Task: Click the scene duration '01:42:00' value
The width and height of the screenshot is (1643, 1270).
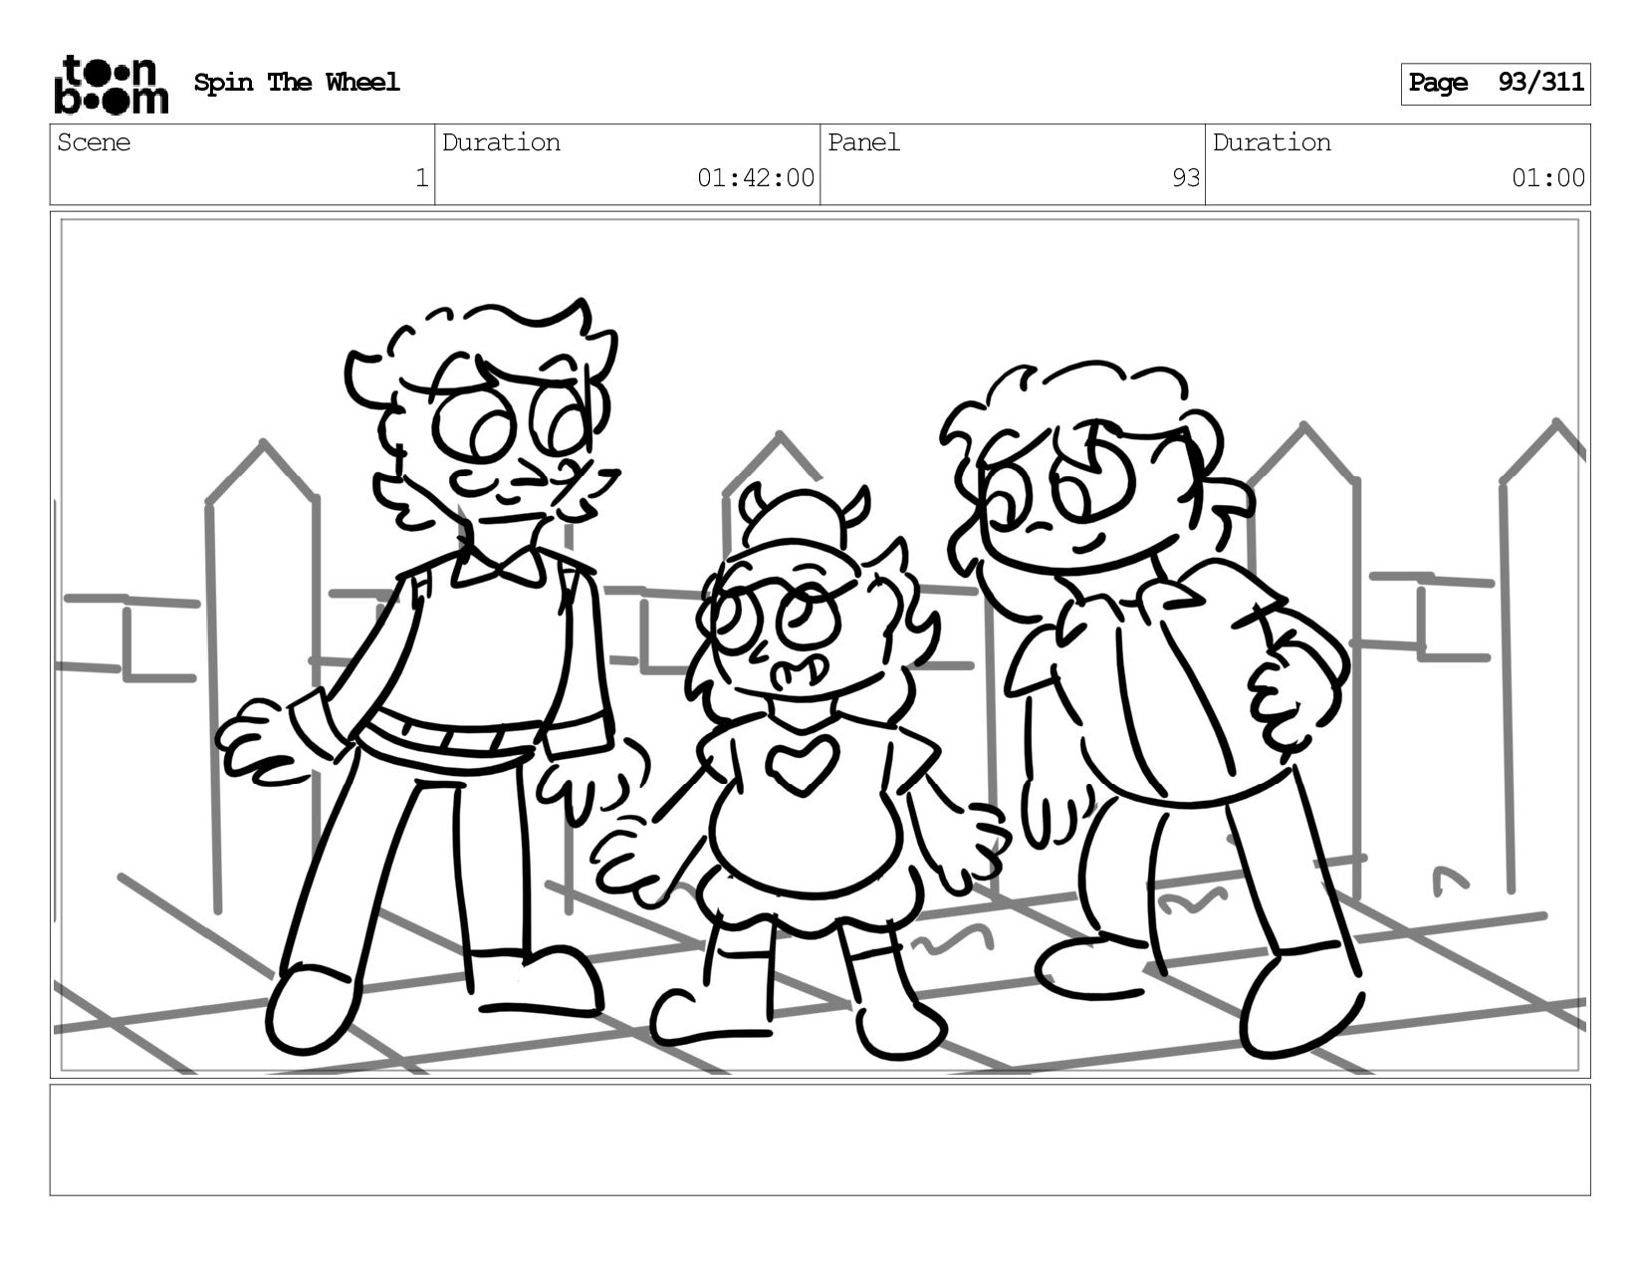Action: pyautogui.click(x=756, y=178)
